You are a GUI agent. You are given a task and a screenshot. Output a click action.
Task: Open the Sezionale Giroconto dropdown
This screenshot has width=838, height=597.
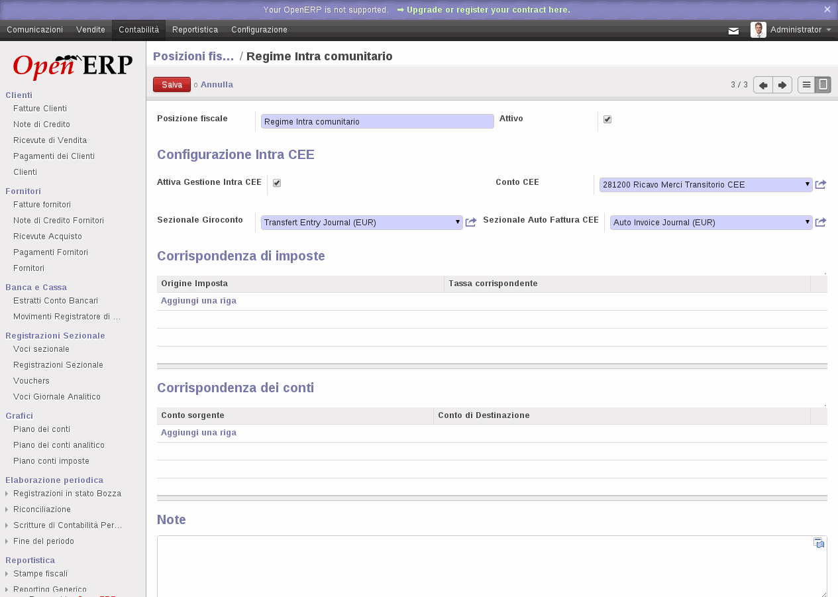tap(362, 223)
